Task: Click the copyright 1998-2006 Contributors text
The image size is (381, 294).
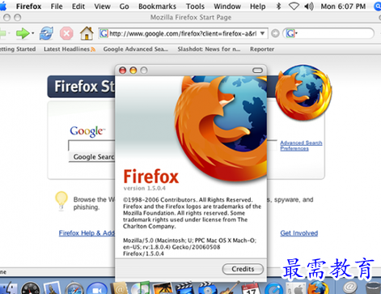Action: (188, 200)
